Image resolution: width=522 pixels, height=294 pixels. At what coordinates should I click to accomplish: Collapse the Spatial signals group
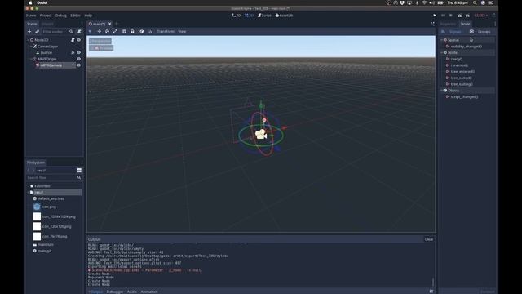442,40
